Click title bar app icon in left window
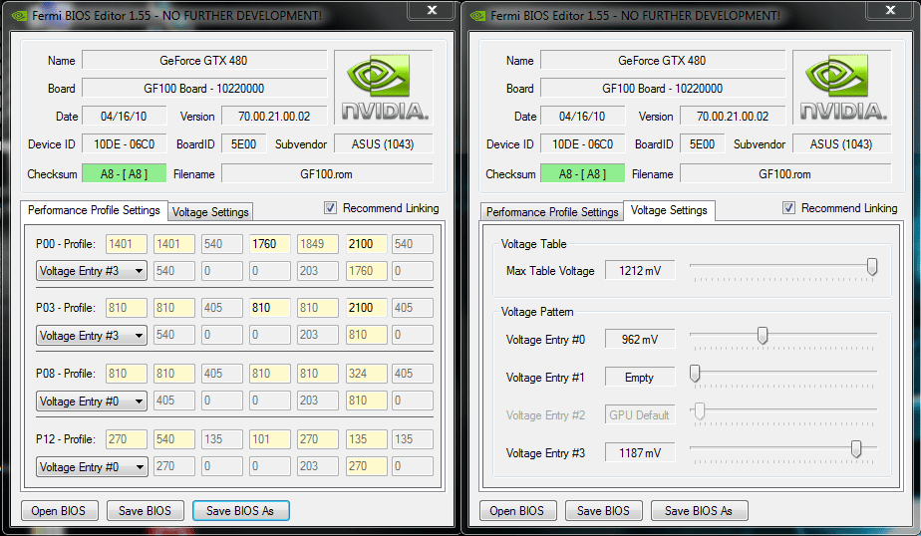 19,16
